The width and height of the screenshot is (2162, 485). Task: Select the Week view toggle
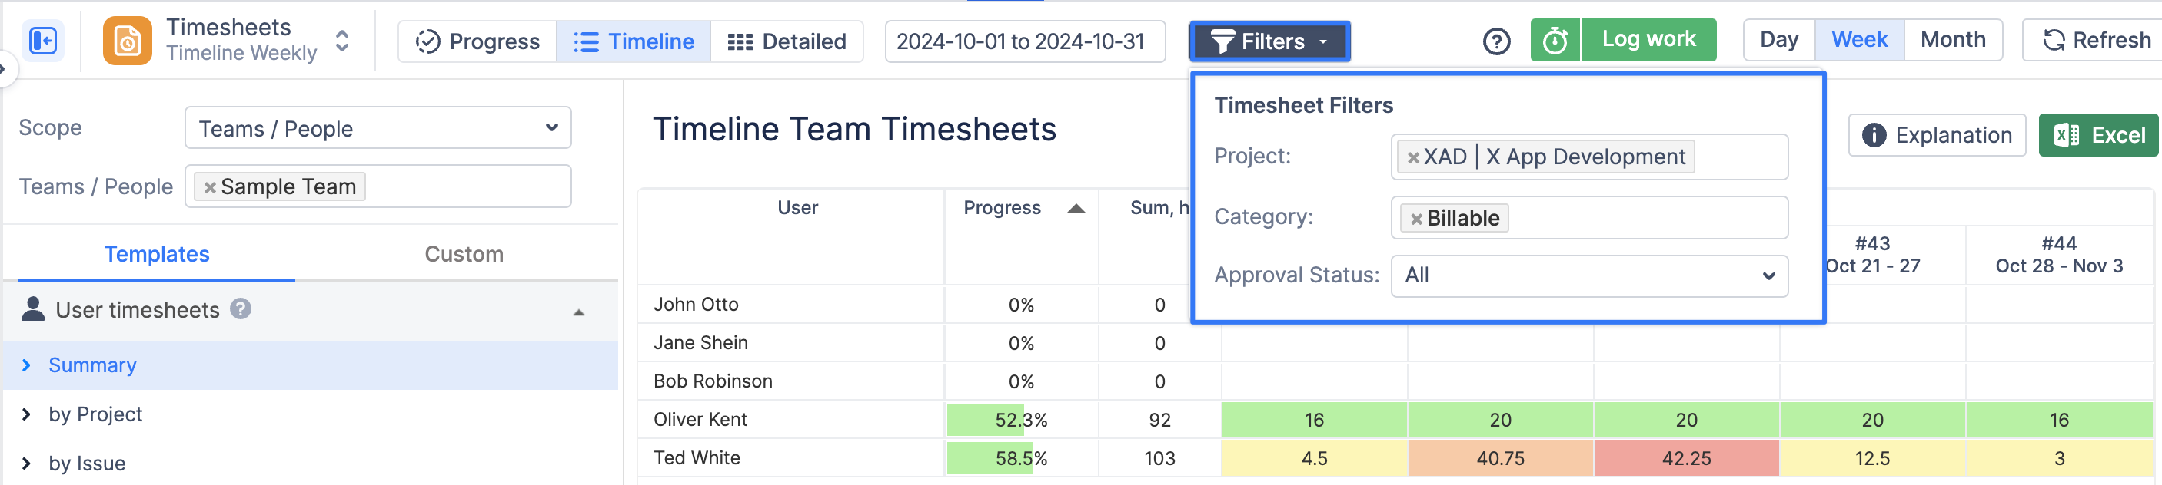click(1859, 40)
